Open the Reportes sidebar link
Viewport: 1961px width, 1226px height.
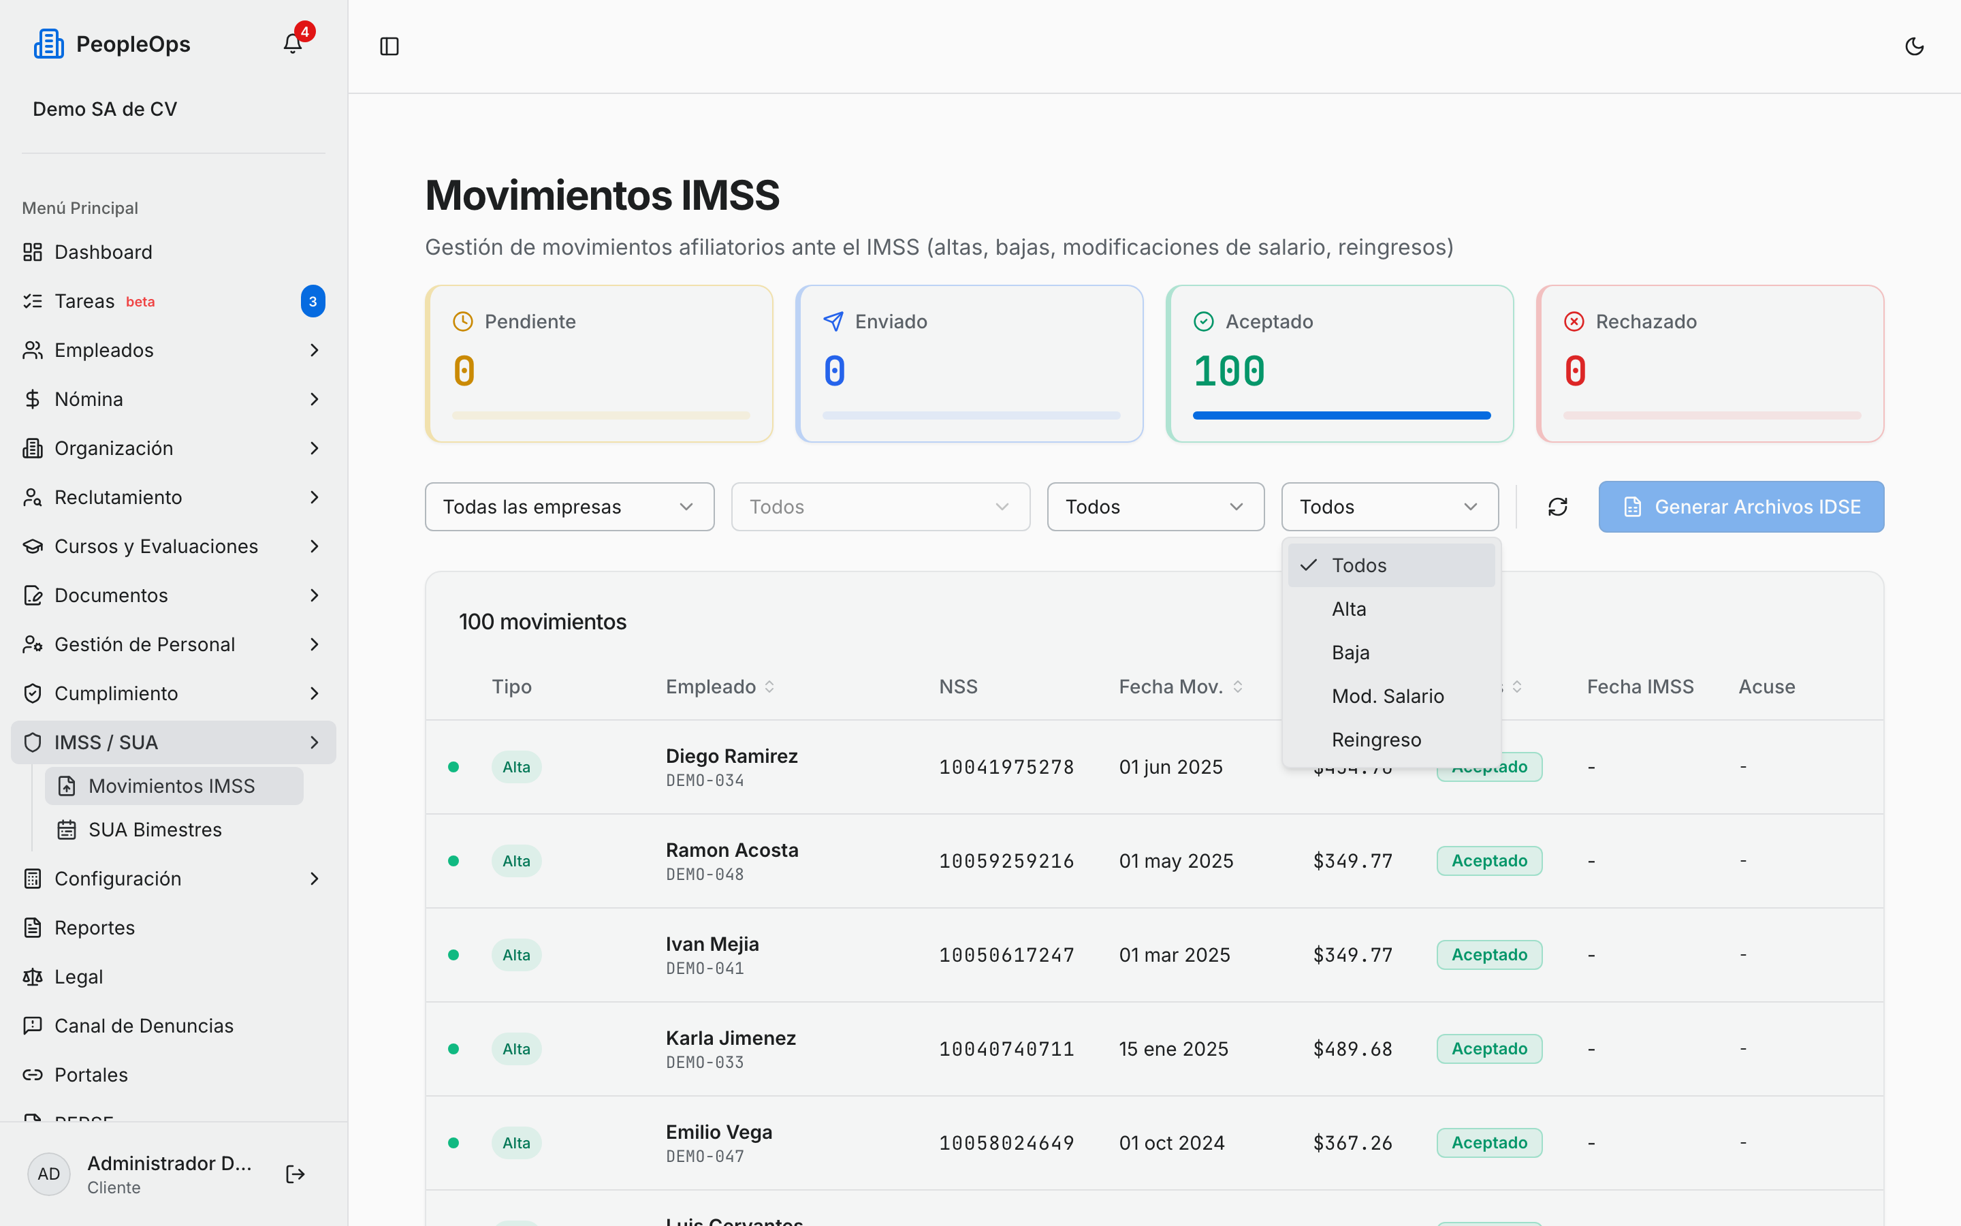[x=174, y=928]
